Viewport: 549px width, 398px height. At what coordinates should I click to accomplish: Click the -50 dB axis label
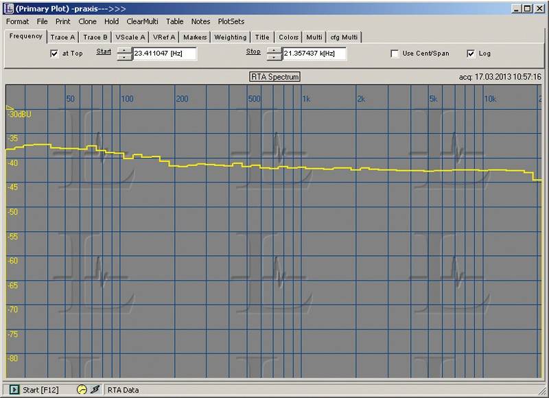12,212
